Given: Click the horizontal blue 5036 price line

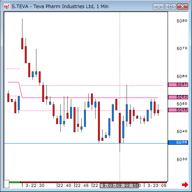Looking at the screenshot, I should (86, 144).
